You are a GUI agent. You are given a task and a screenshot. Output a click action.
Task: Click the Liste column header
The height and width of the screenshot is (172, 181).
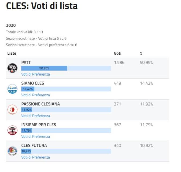(x=12, y=54)
